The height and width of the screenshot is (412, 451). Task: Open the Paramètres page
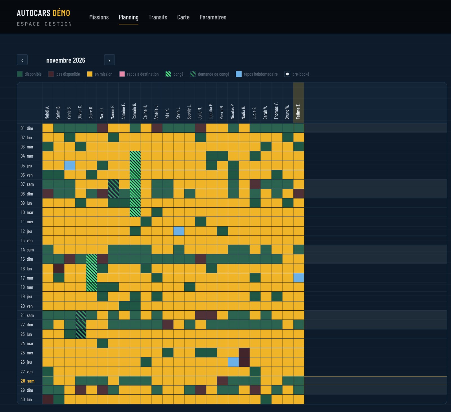tap(213, 17)
